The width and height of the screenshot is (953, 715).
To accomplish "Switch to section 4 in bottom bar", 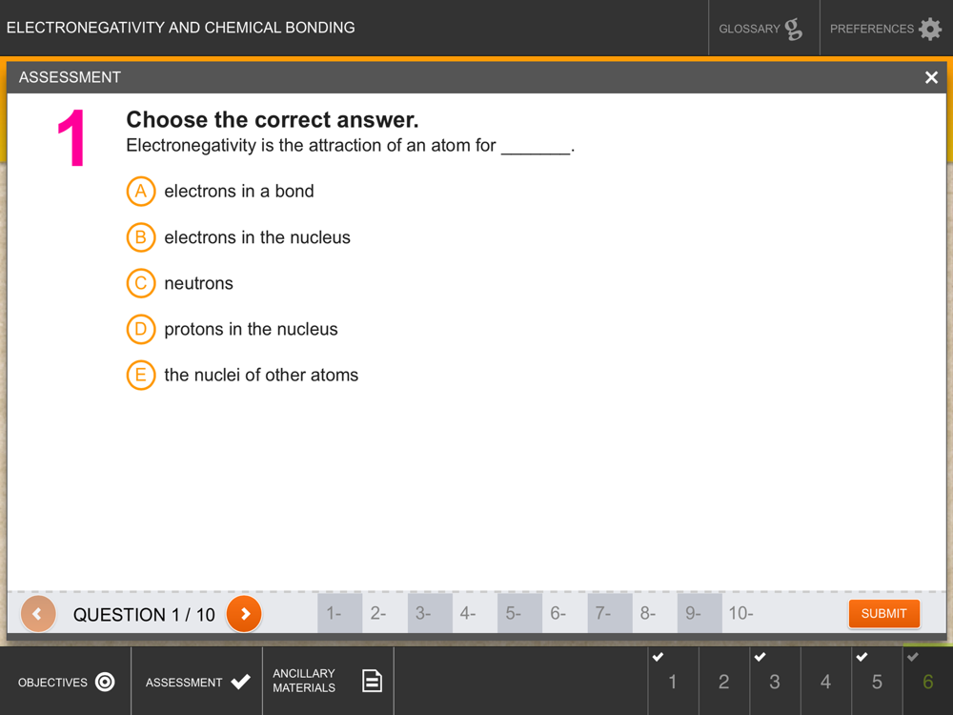I will point(826,681).
